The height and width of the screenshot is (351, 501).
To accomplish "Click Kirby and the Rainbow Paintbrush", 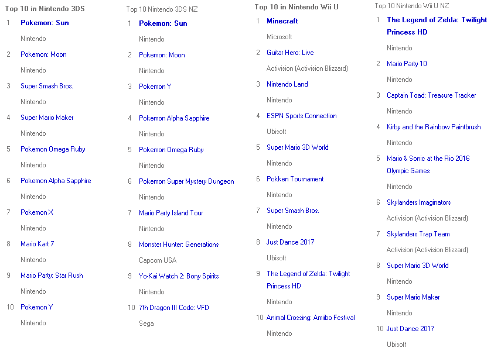I will coord(434,127).
